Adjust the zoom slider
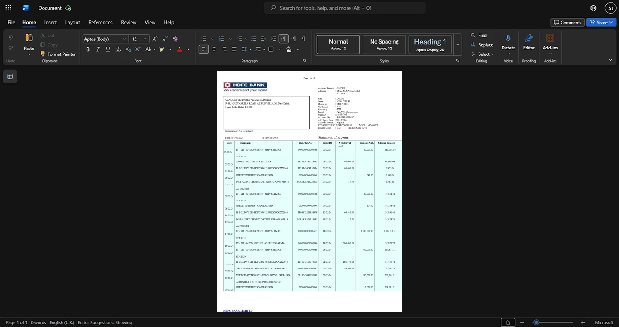The height and width of the screenshot is (327, 619). [x=536, y=322]
